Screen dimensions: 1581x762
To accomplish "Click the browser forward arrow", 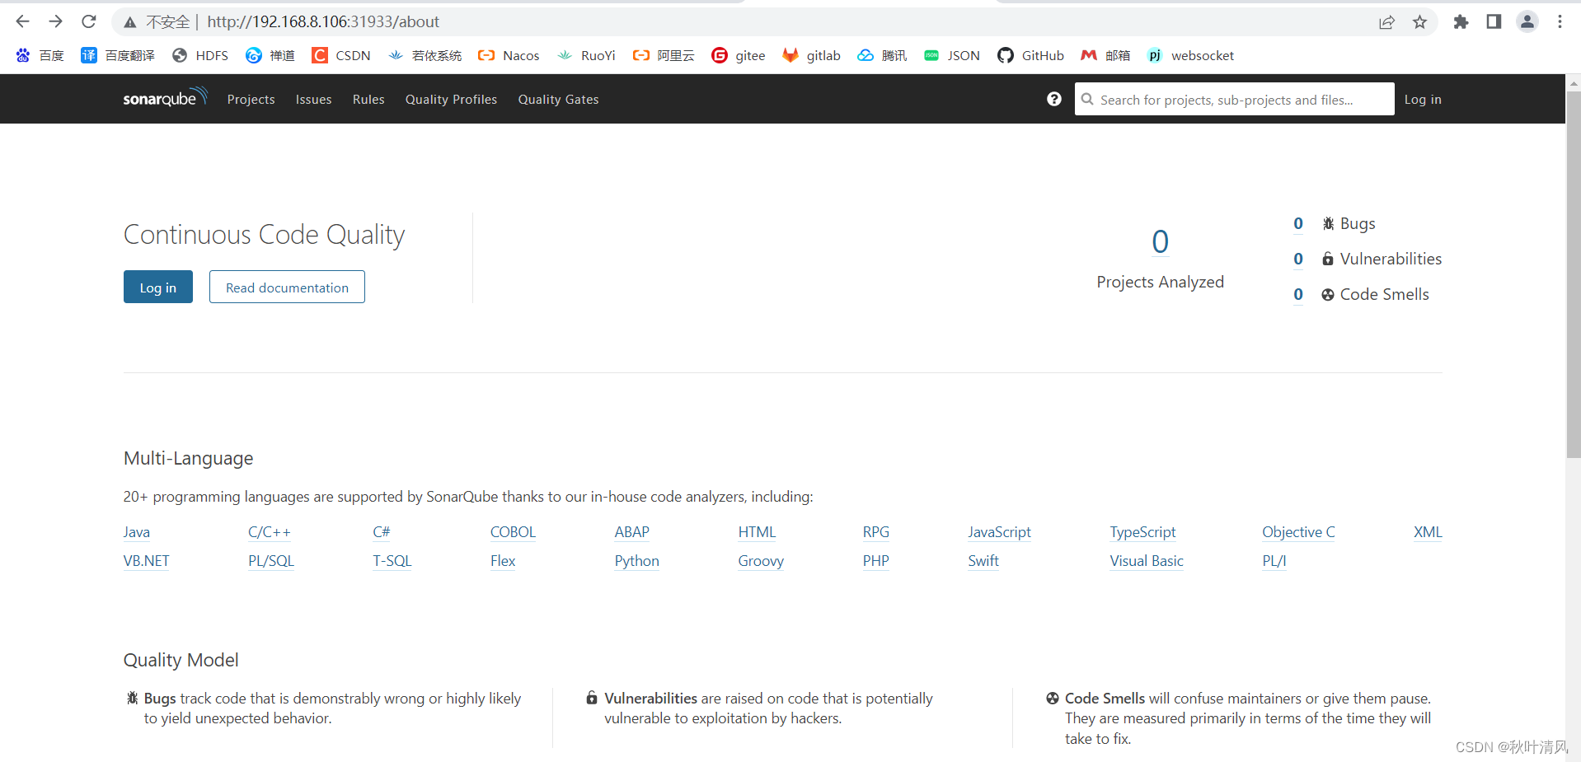I will tap(55, 21).
